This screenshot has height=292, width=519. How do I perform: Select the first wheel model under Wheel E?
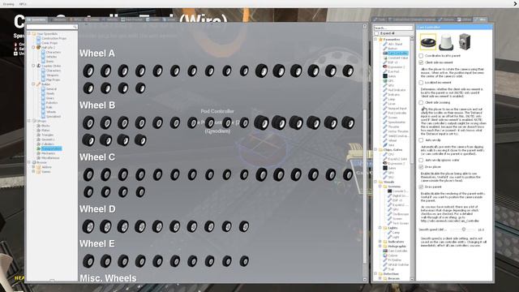pos(88,261)
